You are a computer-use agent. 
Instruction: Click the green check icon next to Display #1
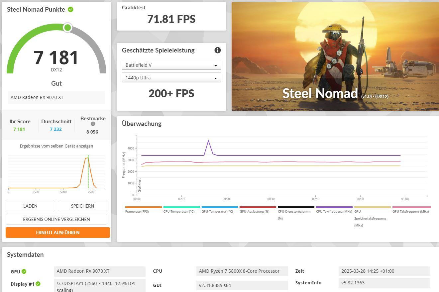(x=38, y=284)
